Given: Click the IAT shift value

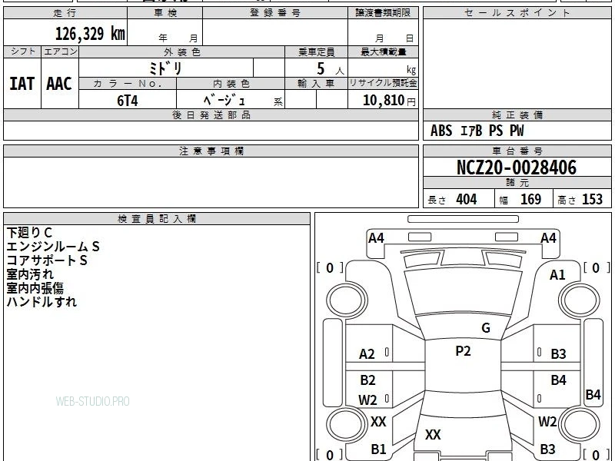Looking at the screenshot, I should [22, 84].
